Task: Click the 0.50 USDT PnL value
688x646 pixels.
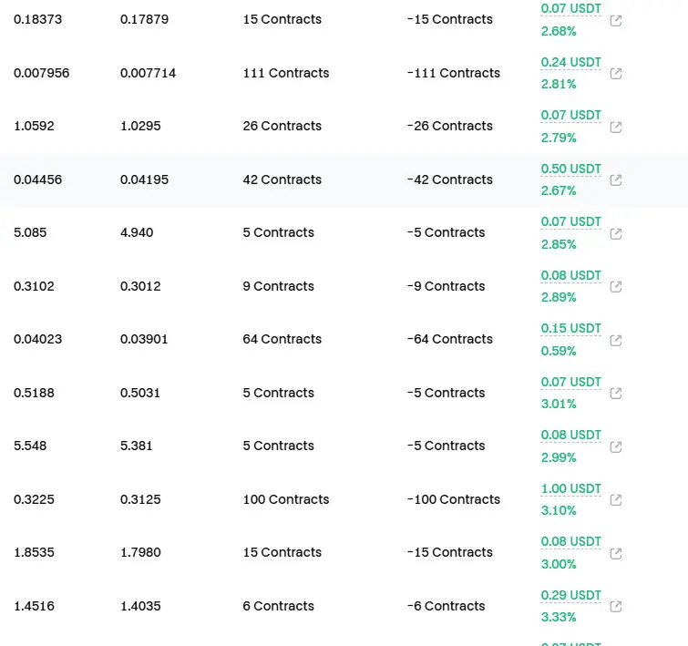Action: point(570,169)
